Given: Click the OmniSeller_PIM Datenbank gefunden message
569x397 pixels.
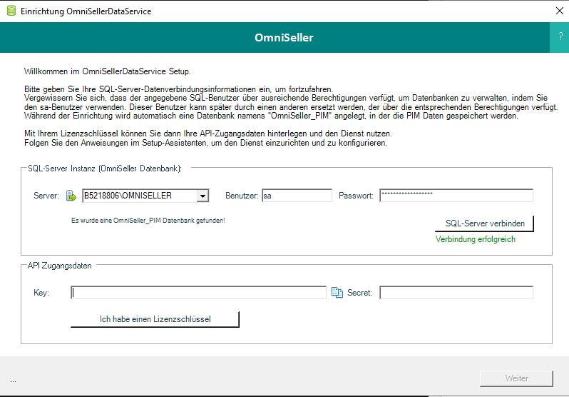Looking at the screenshot, I should 148,221.
